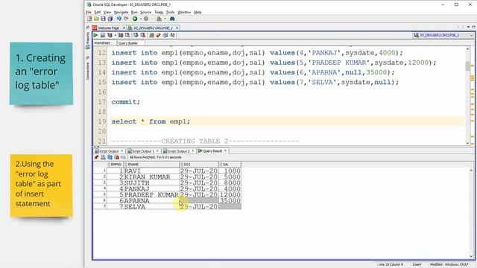477x268 pixels.
Task: Click the Clear eraser icon in worksheet toolbar
Action: point(158,35)
